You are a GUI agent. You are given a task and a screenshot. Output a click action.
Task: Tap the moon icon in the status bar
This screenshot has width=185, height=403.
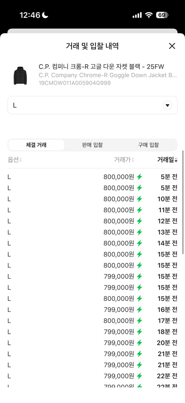click(x=44, y=15)
